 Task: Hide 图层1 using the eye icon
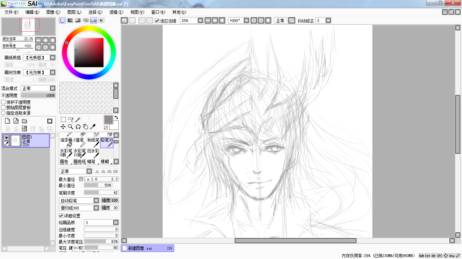click(6, 138)
